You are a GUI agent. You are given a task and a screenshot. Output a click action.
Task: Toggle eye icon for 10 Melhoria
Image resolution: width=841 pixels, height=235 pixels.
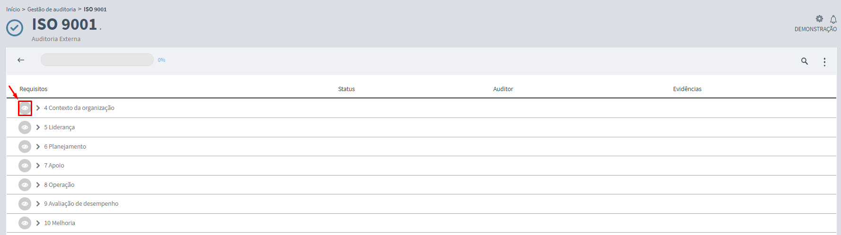pyautogui.click(x=25, y=223)
